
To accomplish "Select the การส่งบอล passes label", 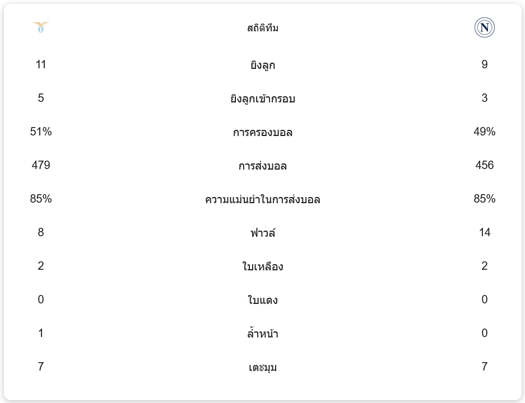I will [262, 166].
